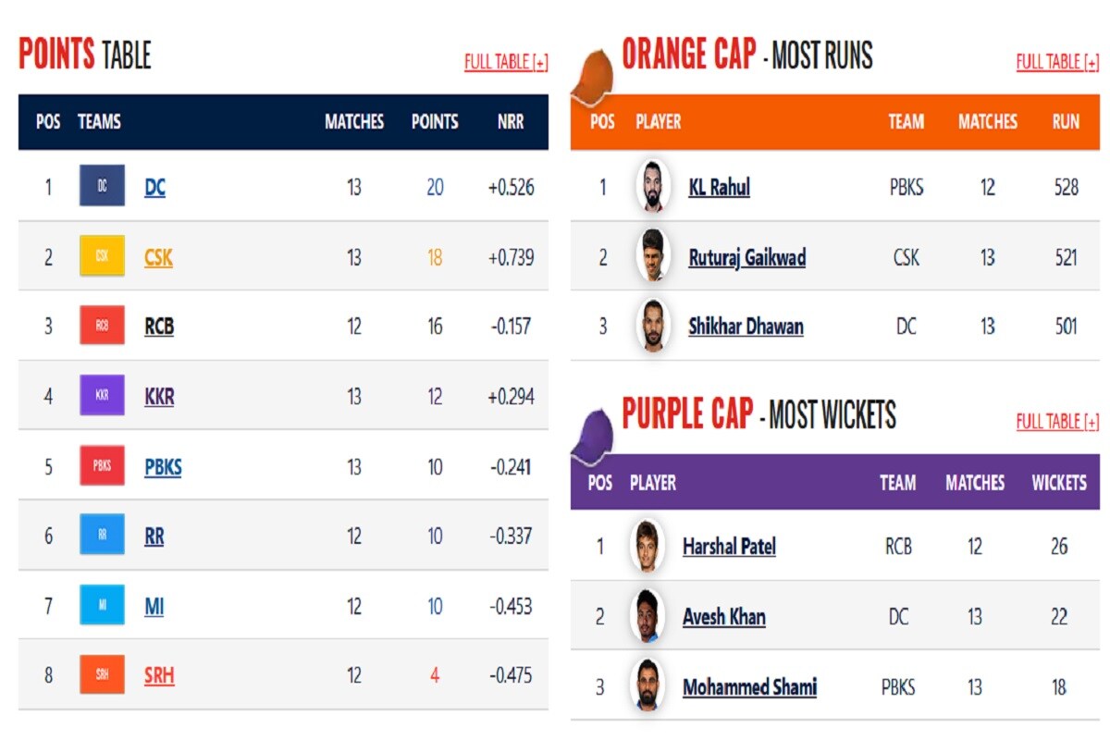The width and height of the screenshot is (1110, 740).
Task: Click the PBKS team logo icon
Action: (102, 465)
